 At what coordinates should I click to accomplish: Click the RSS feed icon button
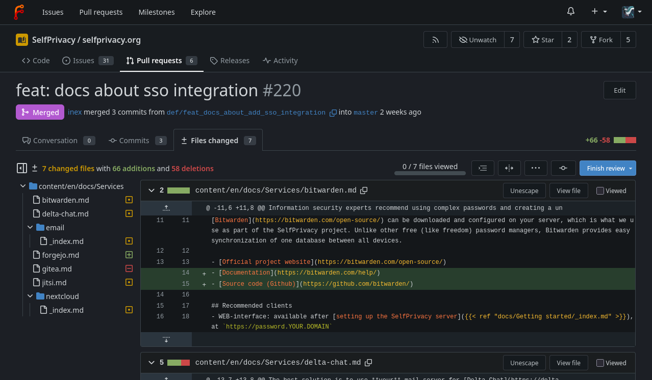[x=435, y=40]
